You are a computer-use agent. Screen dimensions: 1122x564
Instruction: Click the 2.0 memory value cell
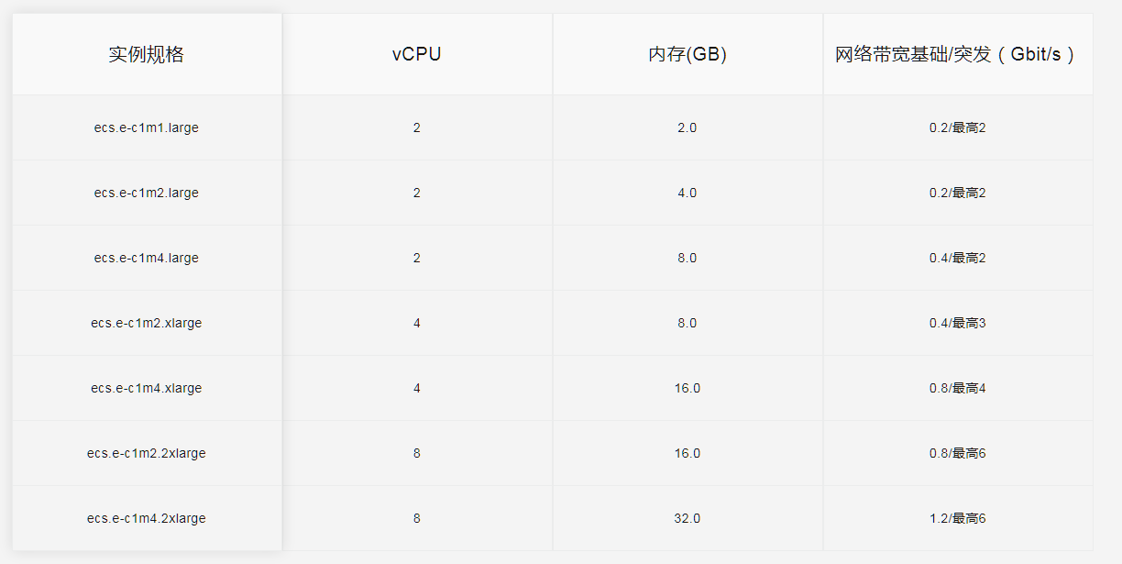coord(687,127)
